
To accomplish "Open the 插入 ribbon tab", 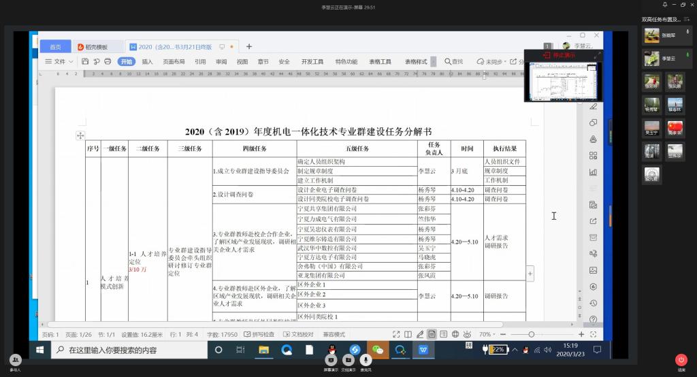I will 147,62.
